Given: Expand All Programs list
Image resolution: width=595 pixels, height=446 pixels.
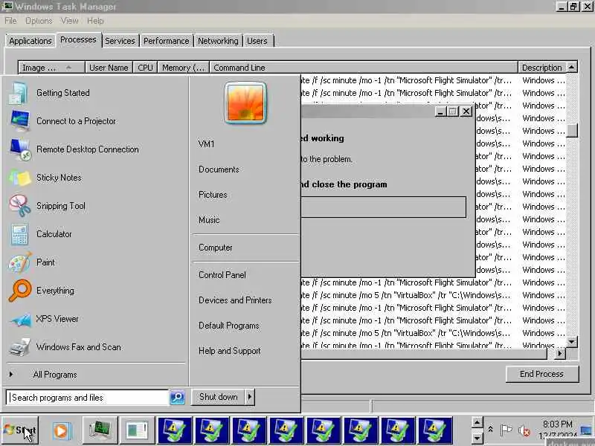Looking at the screenshot, I should (54, 375).
